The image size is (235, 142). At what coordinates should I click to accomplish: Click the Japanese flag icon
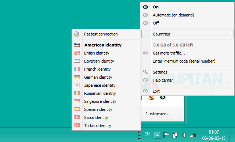tap(77, 85)
